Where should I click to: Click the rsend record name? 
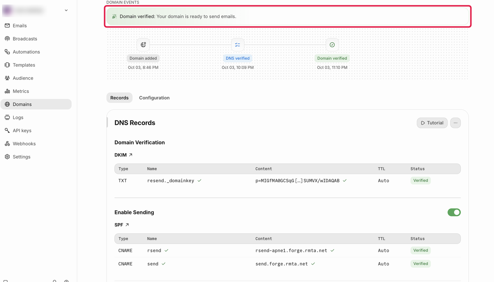tap(154, 251)
